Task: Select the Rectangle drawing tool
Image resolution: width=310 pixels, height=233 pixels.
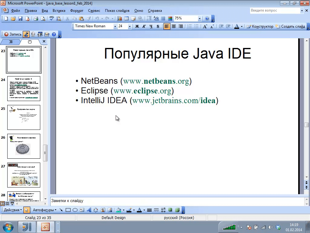Action: [68, 210]
